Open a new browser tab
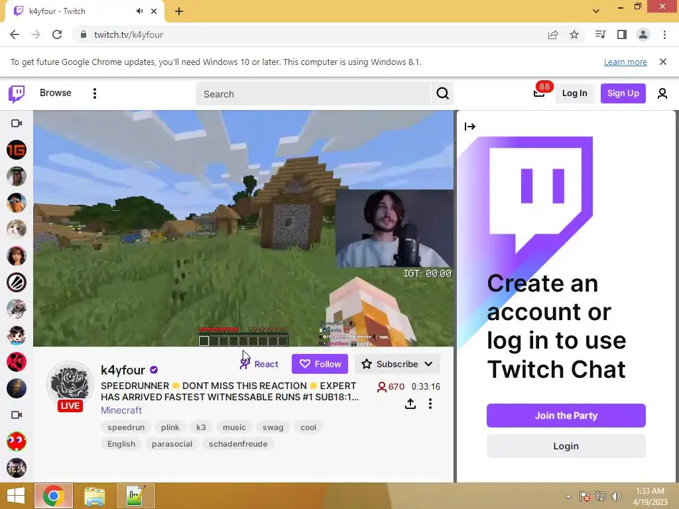This screenshot has width=679, height=509. coord(179,11)
